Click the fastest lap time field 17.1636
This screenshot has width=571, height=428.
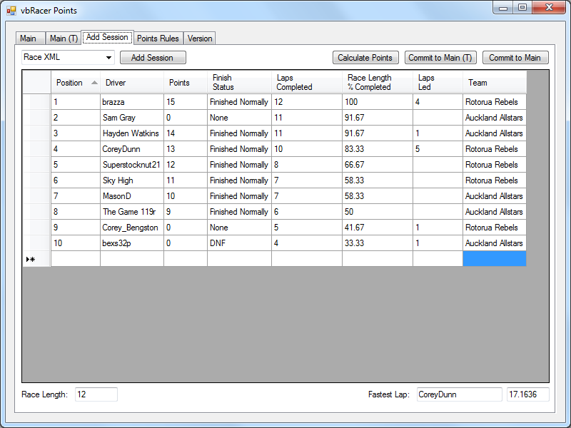(527, 394)
